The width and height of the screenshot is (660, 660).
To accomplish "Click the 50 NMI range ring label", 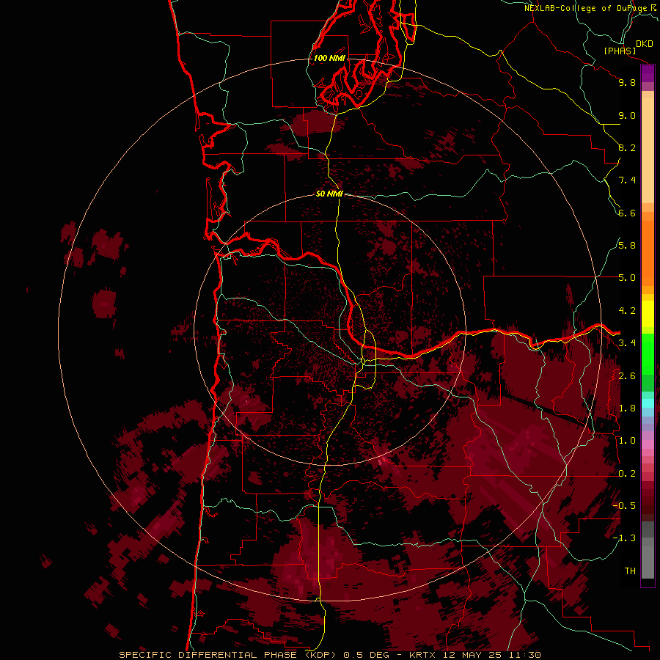I will (329, 194).
